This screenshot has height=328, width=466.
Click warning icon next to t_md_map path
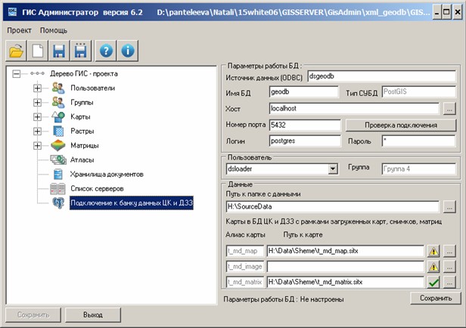coord(434,251)
